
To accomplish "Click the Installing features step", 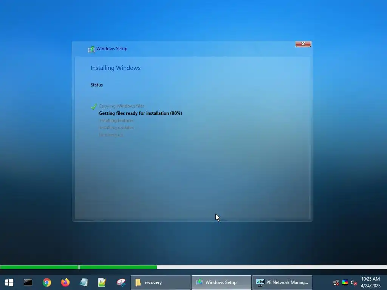I will 116,120.
